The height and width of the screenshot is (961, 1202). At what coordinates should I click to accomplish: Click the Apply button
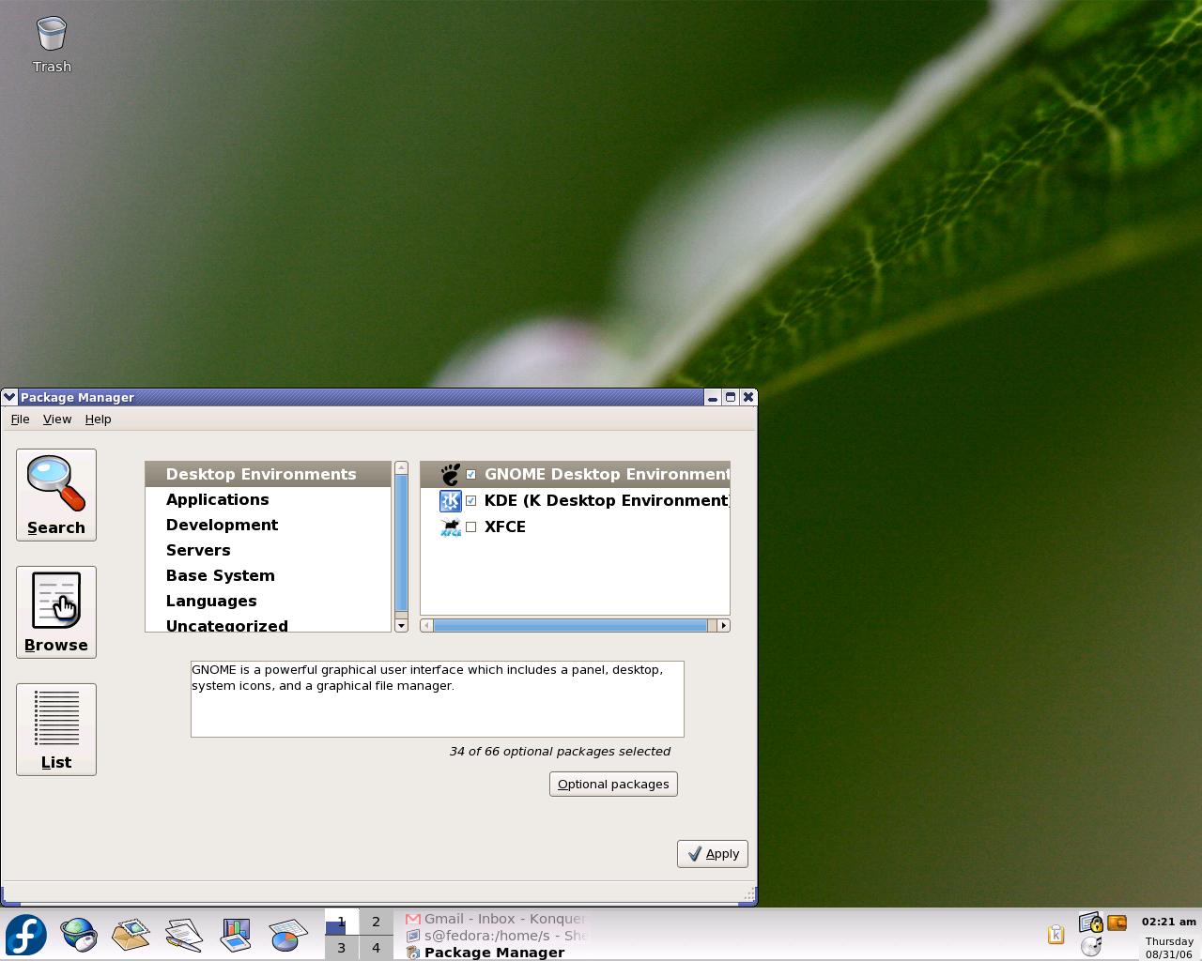tap(713, 853)
